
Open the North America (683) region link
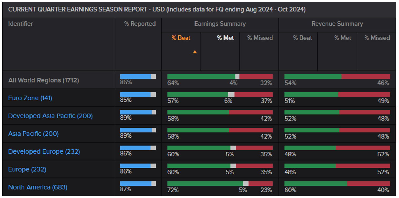37,187
